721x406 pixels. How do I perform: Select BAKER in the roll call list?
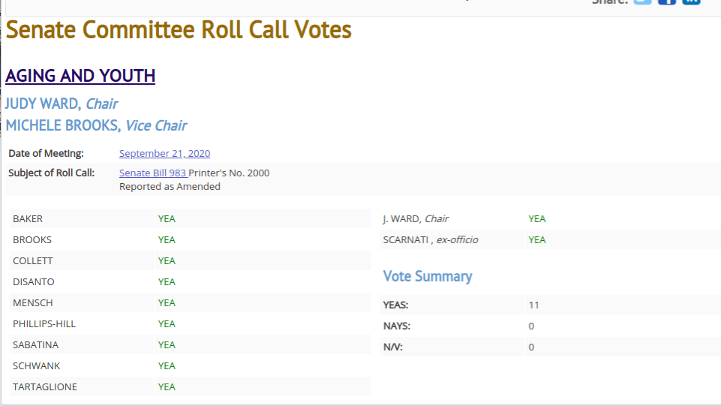click(28, 219)
